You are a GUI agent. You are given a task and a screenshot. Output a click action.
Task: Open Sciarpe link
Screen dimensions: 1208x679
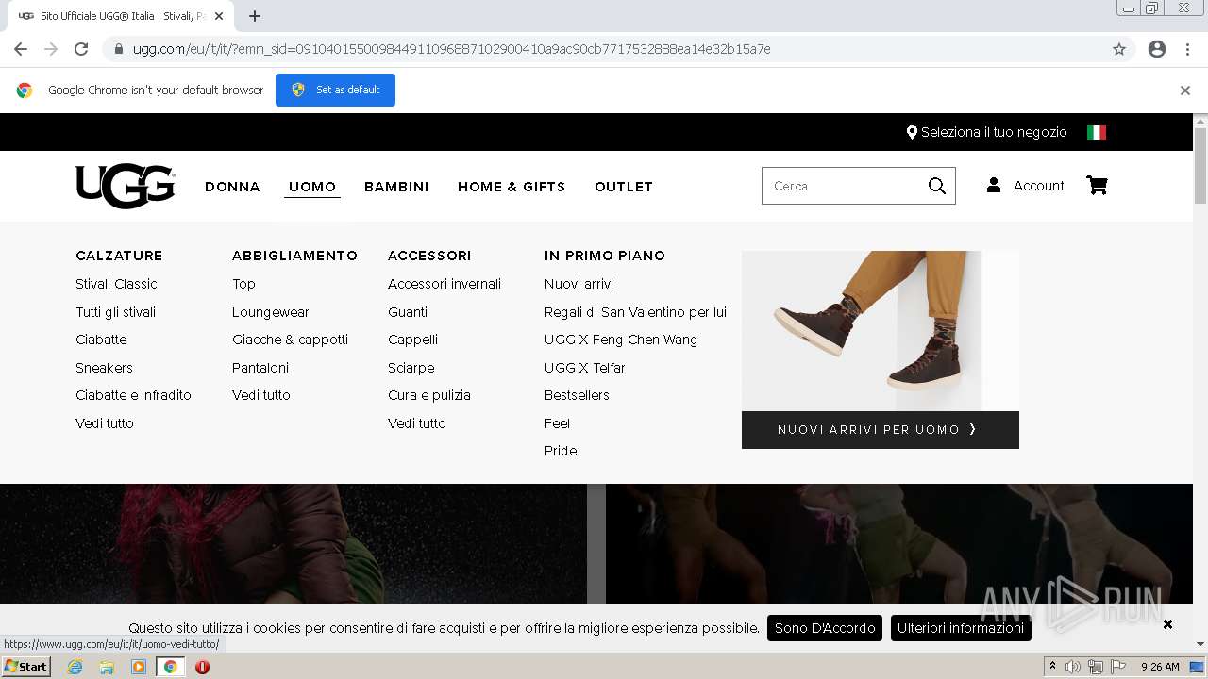point(411,368)
